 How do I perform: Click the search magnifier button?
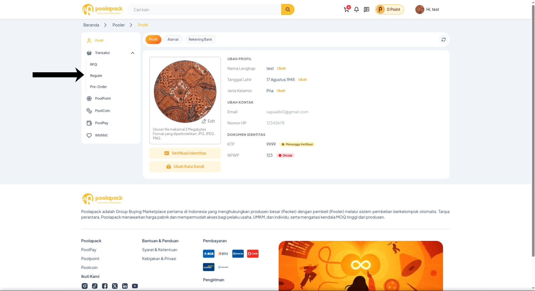288,9
